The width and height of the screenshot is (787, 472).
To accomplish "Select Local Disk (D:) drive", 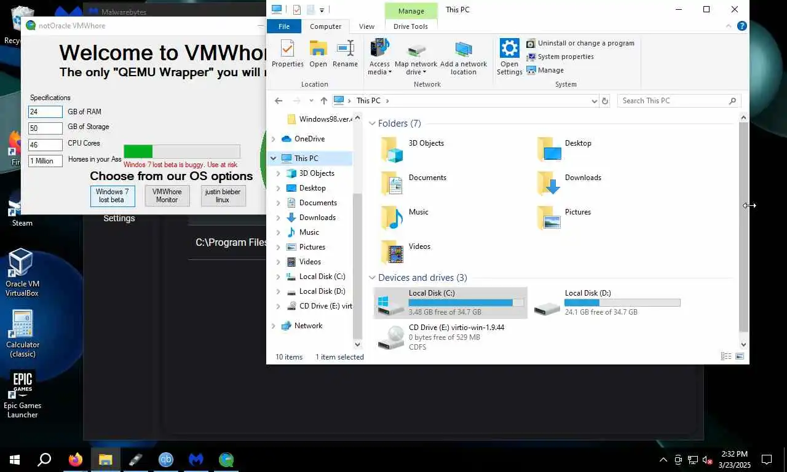I will click(607, 303).
